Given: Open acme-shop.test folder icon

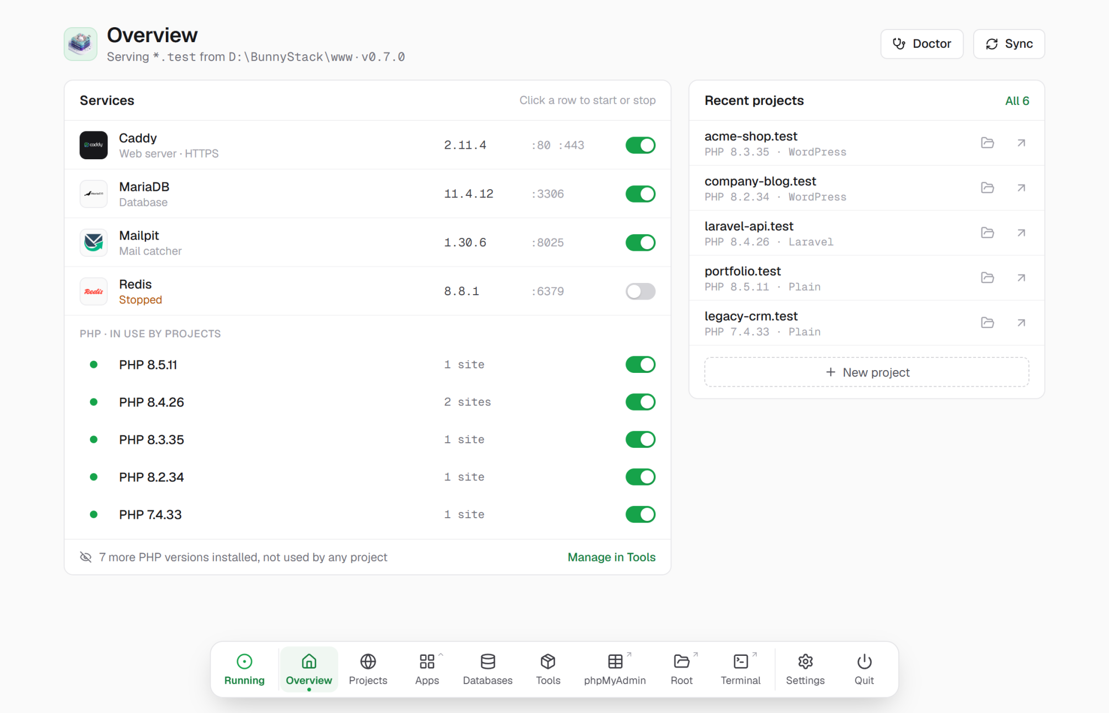Looking at the screenshot, I should click(x=988, y=143).
